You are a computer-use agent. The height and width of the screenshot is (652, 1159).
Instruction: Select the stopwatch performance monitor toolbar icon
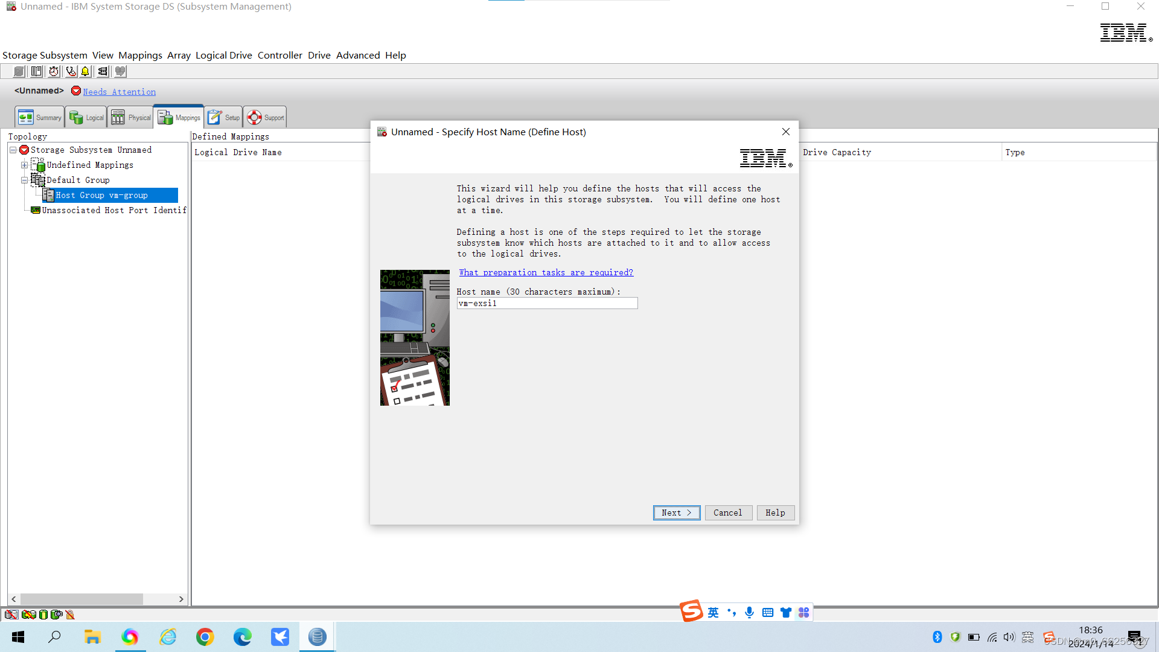pos(54,71)
